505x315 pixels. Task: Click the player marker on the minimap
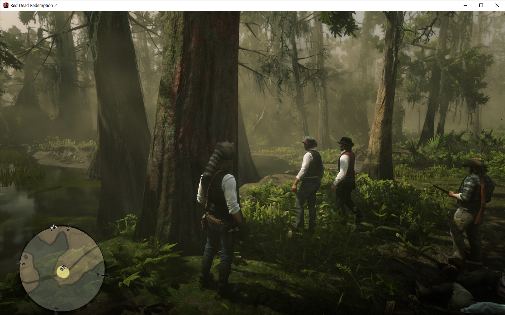point(63,268)
